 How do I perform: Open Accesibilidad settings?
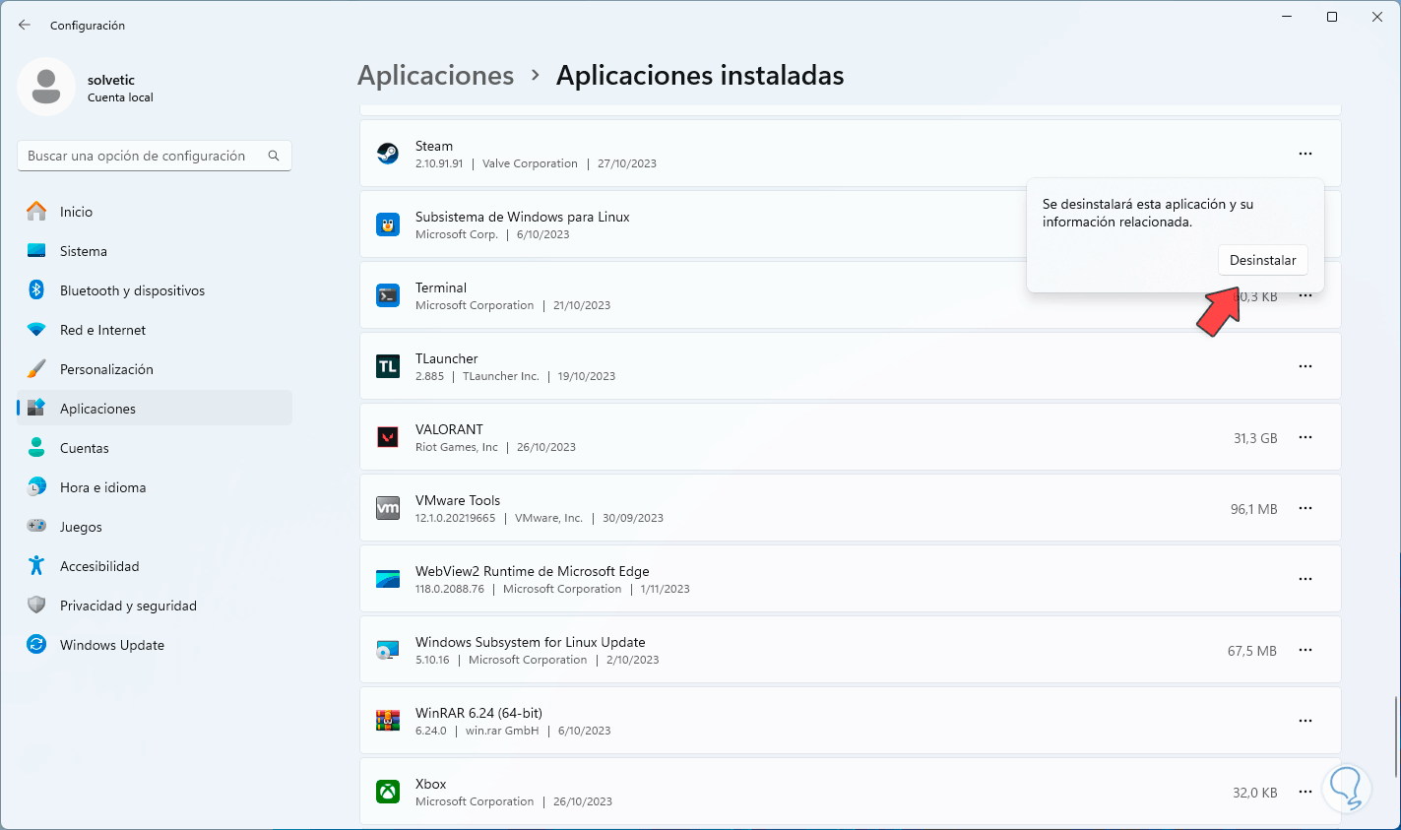(155, 566)
